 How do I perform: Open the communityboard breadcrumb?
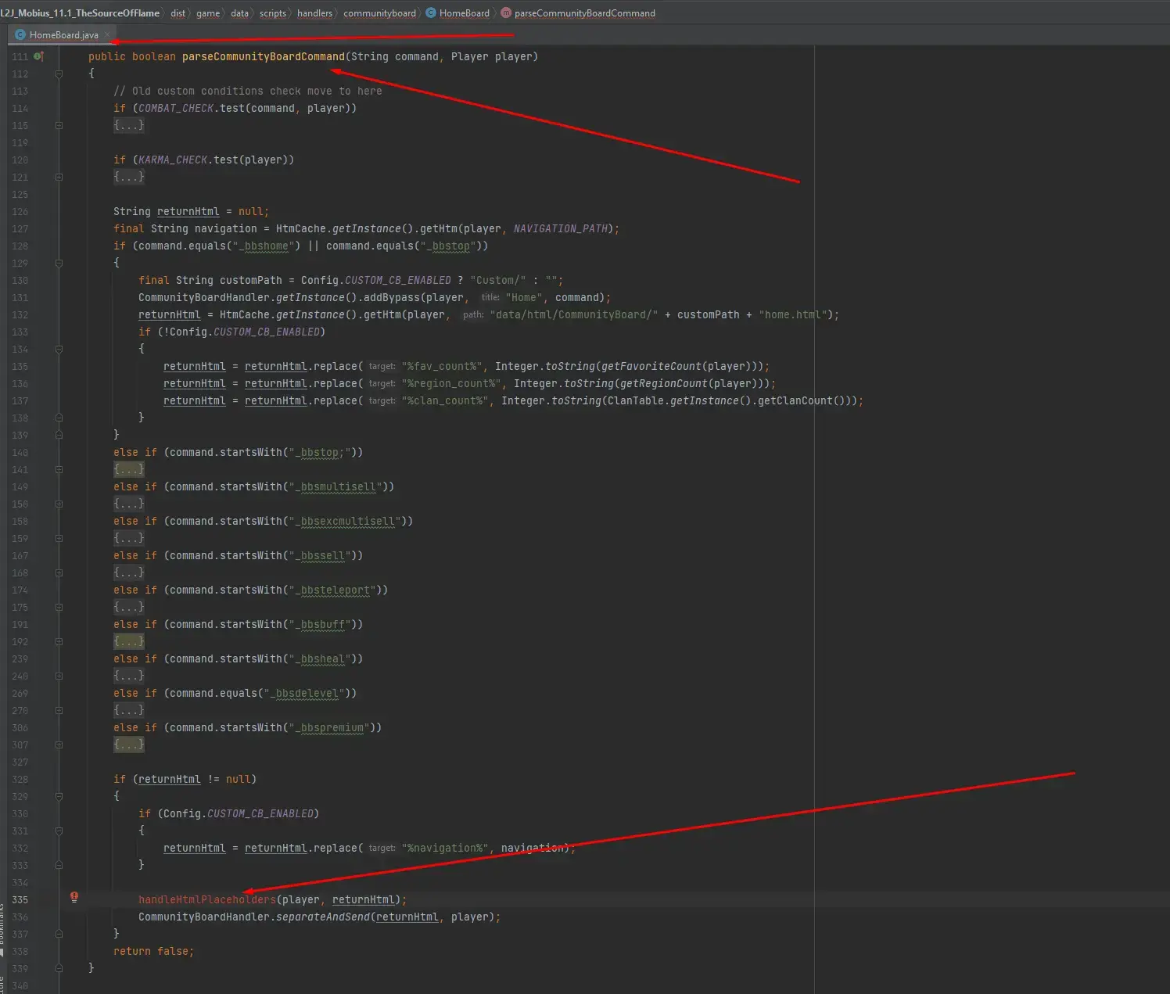pyautogui.click(x=379, y=13)
